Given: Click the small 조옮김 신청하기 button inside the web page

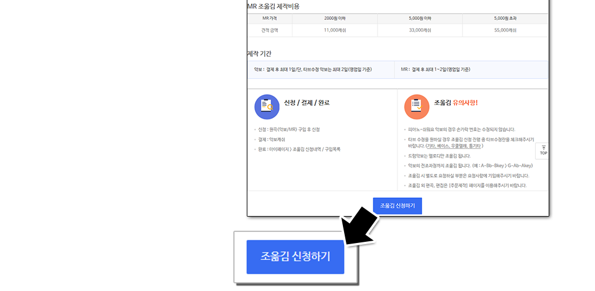Looking at the screenshot, I should [x=397, y=206].
